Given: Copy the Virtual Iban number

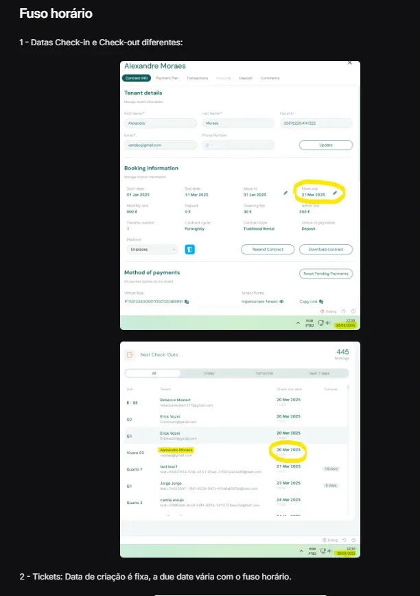Looking at the screenshot, I should click(187, 302).
